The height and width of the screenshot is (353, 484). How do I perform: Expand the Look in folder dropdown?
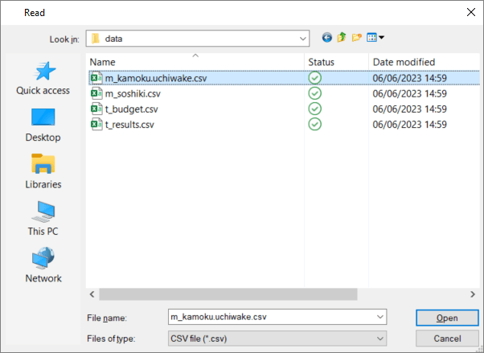[302, 38]
